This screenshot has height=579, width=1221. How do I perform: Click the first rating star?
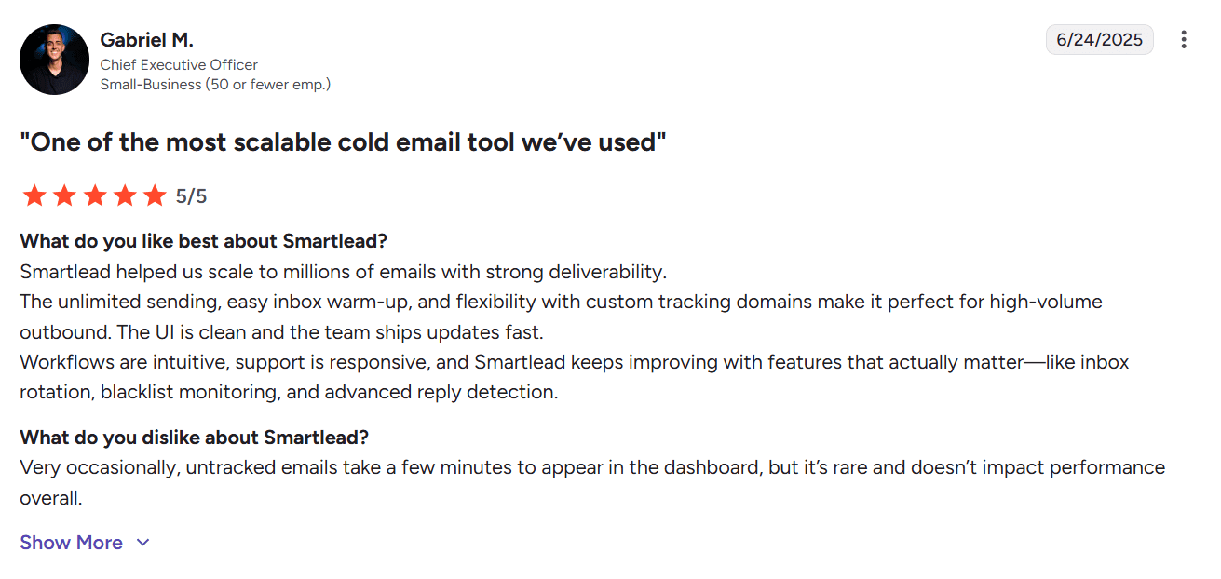click(x=34, y=195)
